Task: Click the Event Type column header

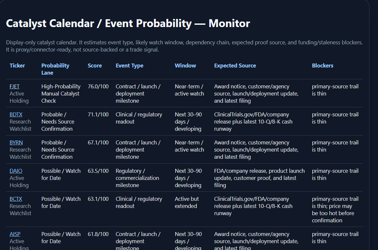Action: [129, 66]
